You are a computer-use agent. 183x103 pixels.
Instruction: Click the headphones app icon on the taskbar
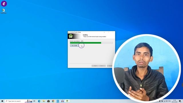click(62, 101)
